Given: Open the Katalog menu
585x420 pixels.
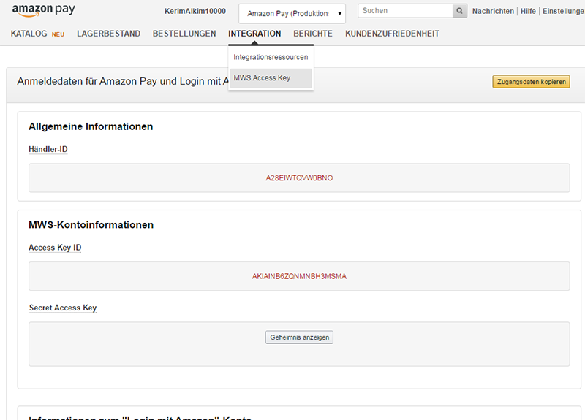Looking at the screenshot, I should pos(29,34).
